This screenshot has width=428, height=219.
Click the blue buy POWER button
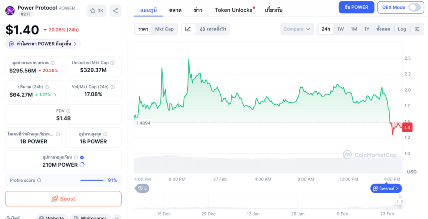click(x=356, y=7)
